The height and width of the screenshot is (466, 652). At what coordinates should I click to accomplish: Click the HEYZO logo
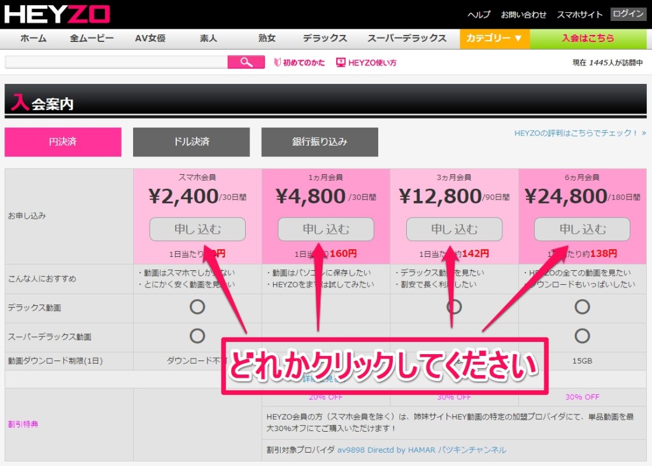click(x=57, y=14)
